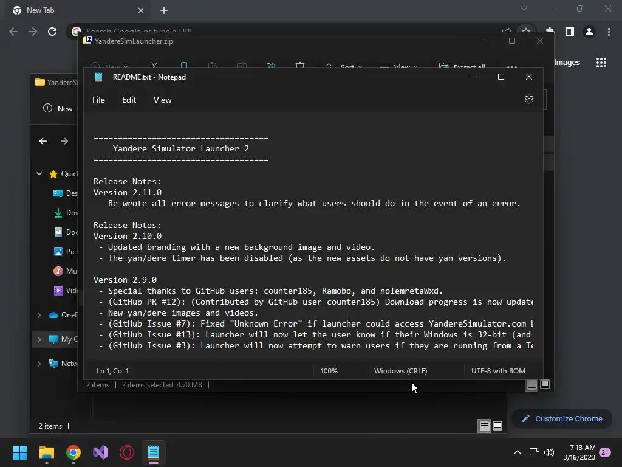Click Customize Chrome button

[x=562, y=418]
